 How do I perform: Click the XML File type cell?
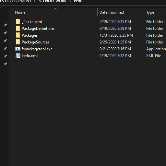[x=153, y=56]
